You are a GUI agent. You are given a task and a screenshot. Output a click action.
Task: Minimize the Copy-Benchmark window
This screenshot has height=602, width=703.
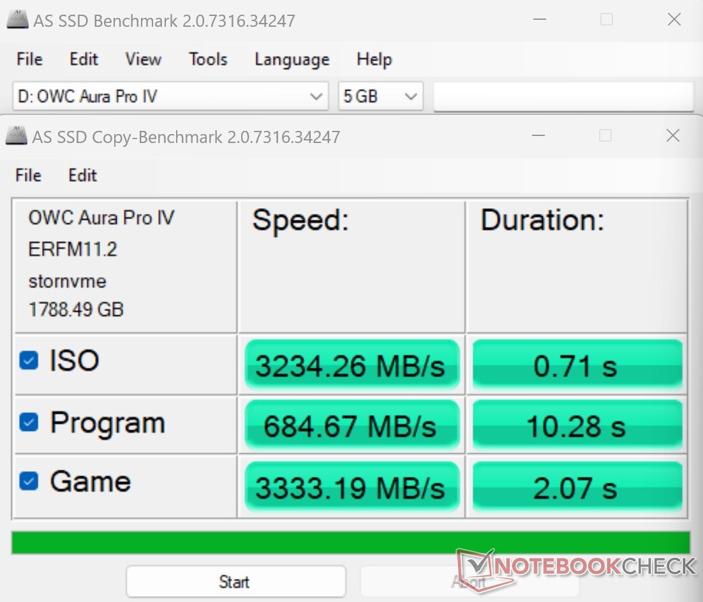tap(538, 135)
